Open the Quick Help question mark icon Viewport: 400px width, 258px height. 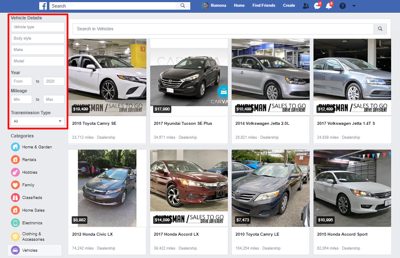pyautogui.click(x=343, y=6)
